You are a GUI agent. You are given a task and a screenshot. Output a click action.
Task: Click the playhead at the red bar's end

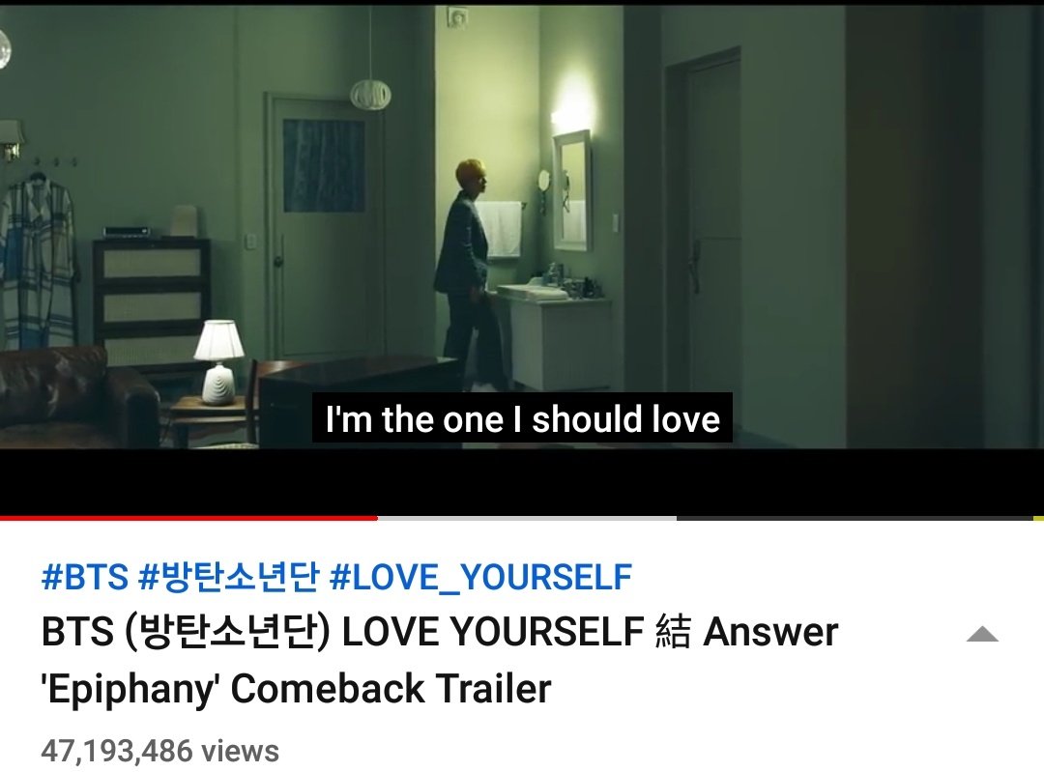tap(377, 518)
